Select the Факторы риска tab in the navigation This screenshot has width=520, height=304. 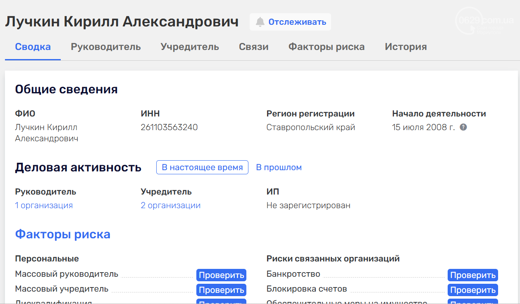327,47
